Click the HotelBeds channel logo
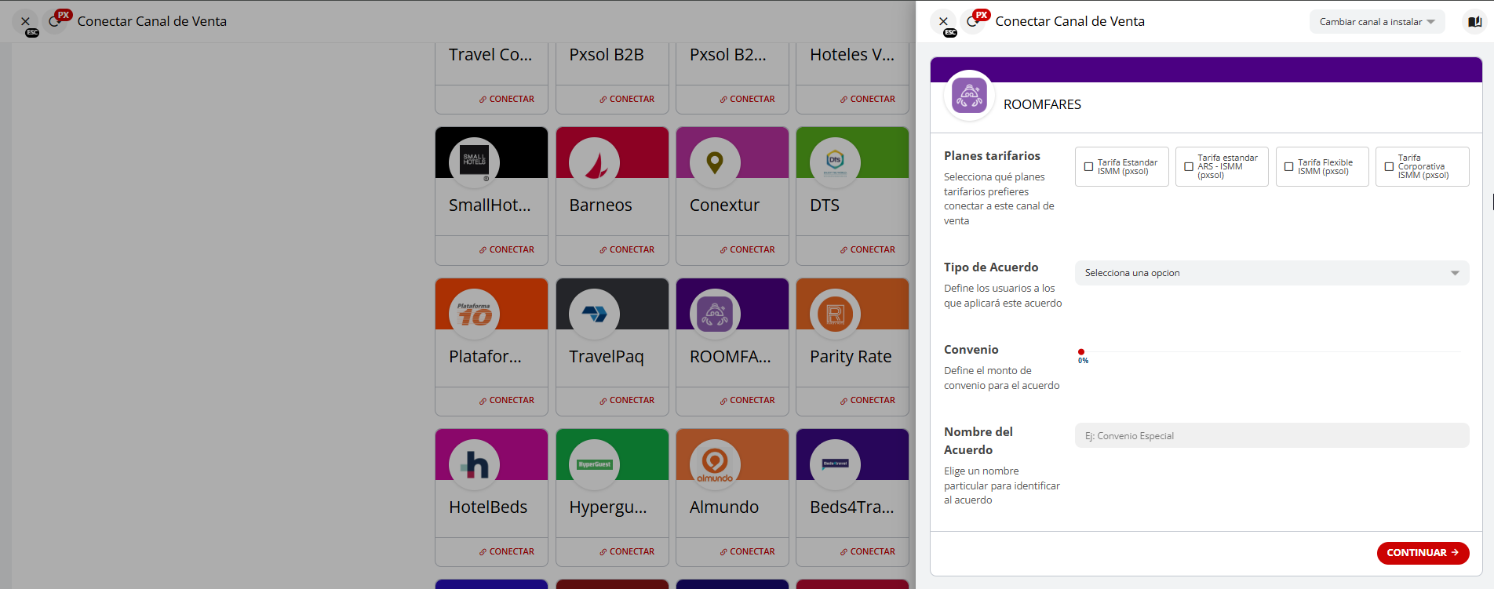 point(474,464)
